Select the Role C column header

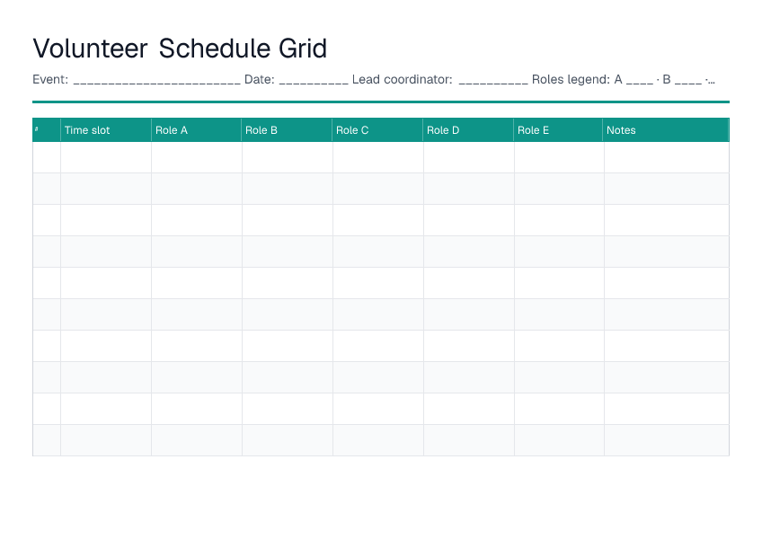tap(377, 130)
